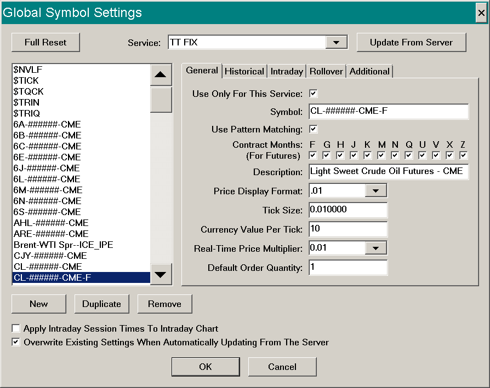Select CL-######-CME in the symbol list

tap(81, 267)
